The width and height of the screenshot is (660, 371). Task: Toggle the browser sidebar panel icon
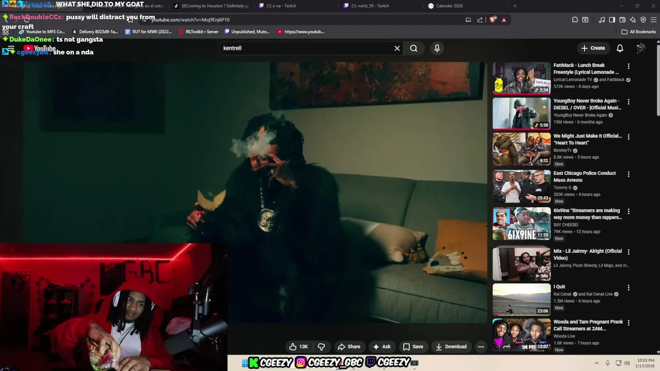tap(612, 20)
